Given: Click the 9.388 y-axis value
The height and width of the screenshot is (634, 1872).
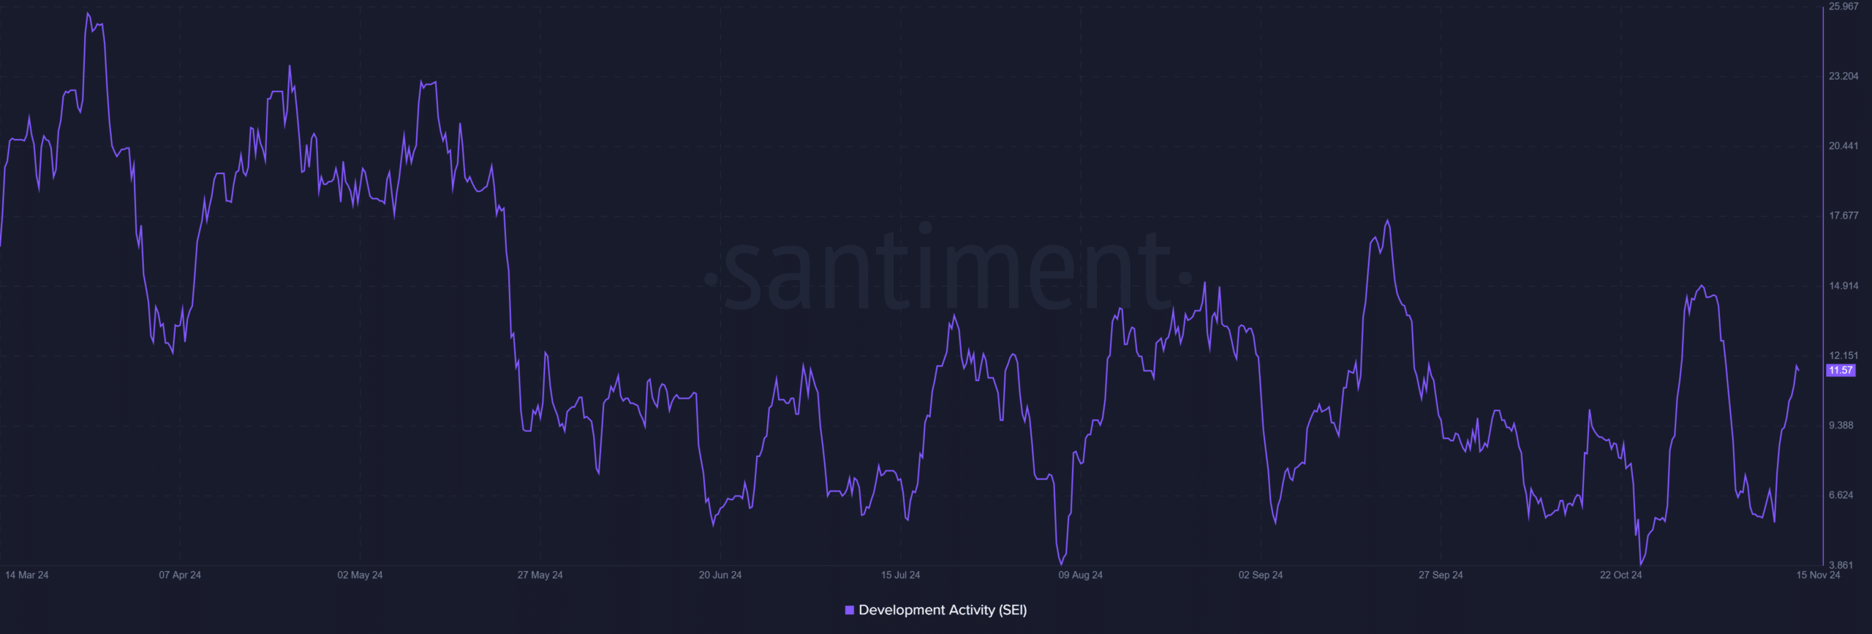Looking at the screenshot, I should (x=1841, y=425).
